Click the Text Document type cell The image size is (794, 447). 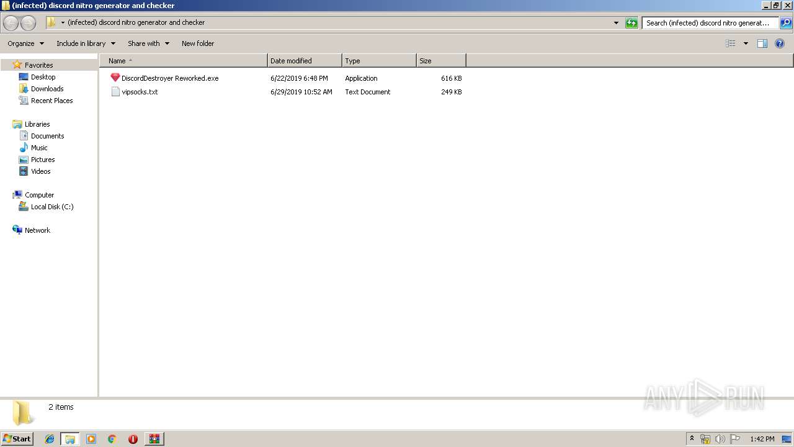(368, 92)
